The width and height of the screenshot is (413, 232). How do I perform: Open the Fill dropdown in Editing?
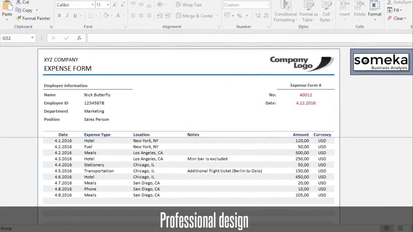tap(394, 10)
